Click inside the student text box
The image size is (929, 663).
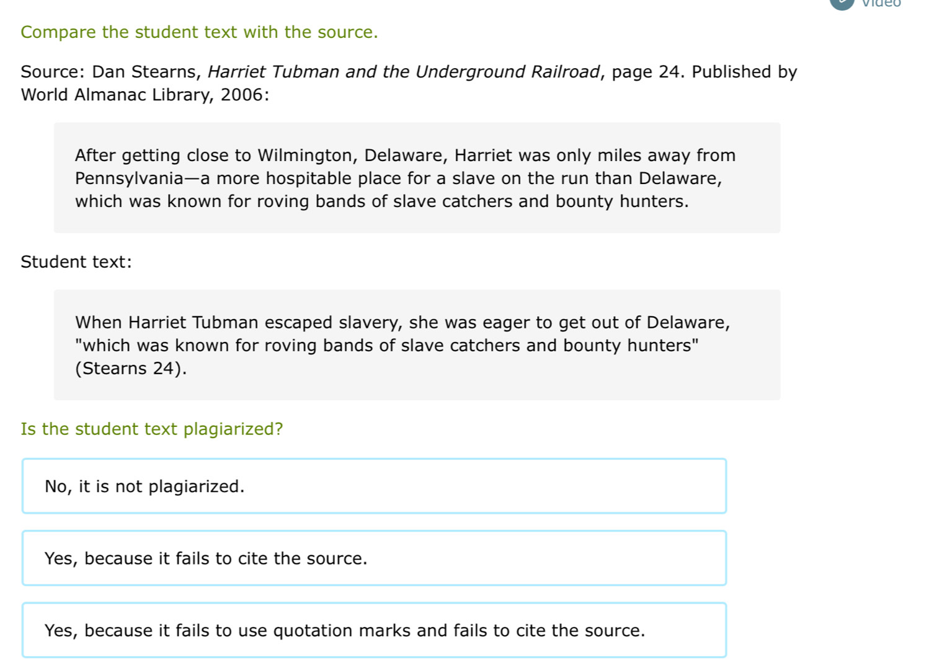click(417, 345)
